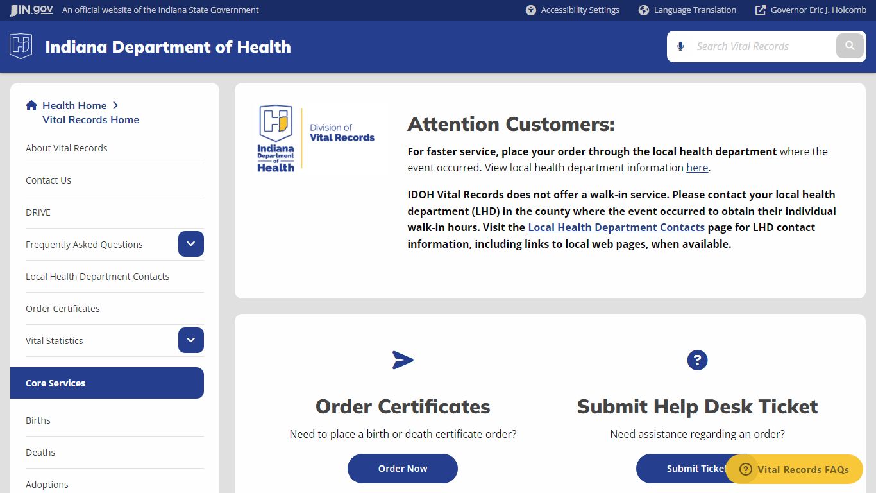This screenshot has height=493, width=876.
Task: Expand Frequently Asked Questions submenu
Action: coord(191,244)
